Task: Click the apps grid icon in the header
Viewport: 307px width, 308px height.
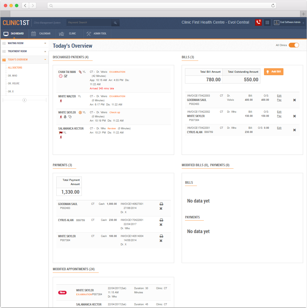Action: click(x=267, y=22)
